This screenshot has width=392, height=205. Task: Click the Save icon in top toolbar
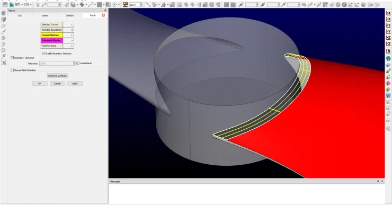5,4
